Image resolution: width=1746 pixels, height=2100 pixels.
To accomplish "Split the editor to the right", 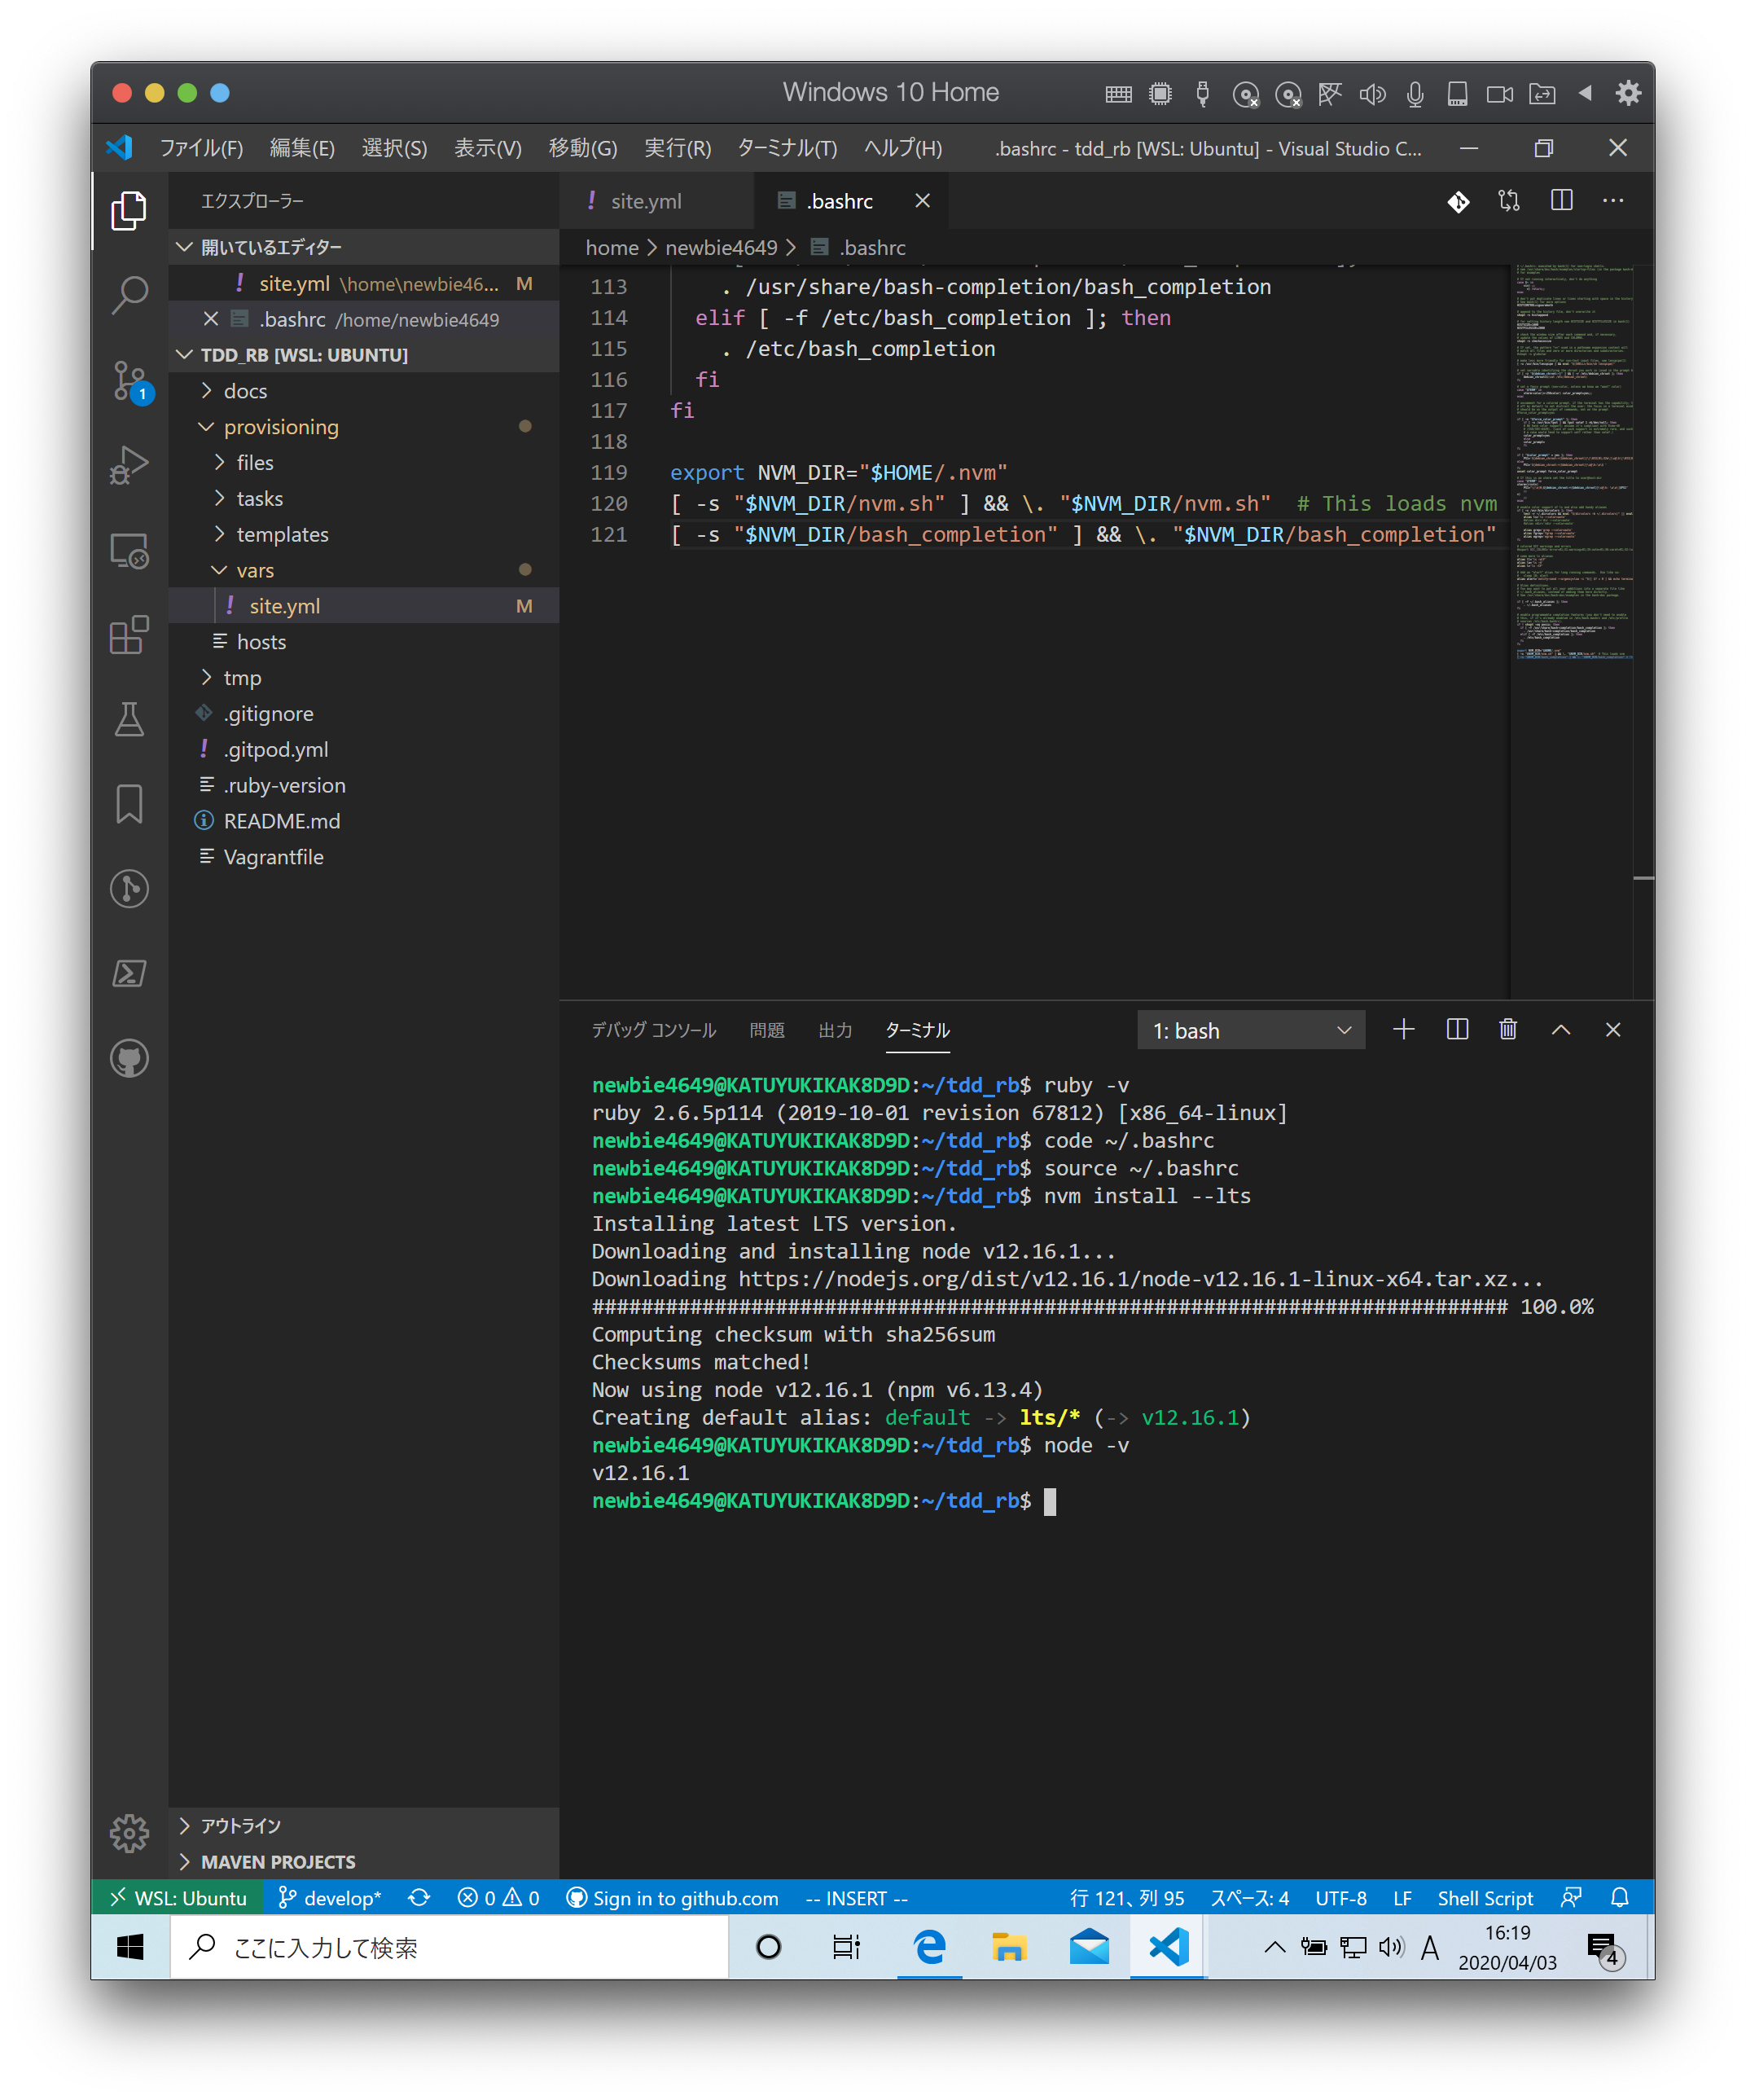I will click(x=1560, y=201).
